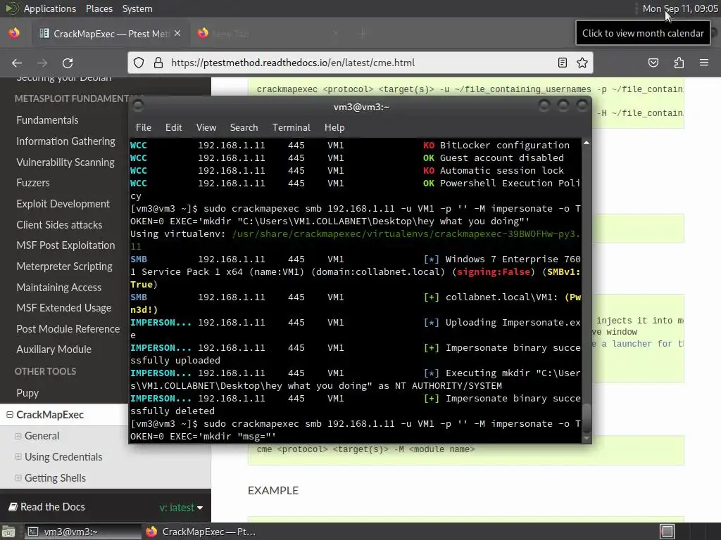
Task: Switch to vm3@vm3:~ taskbar entry
Action: pos(82,532)
